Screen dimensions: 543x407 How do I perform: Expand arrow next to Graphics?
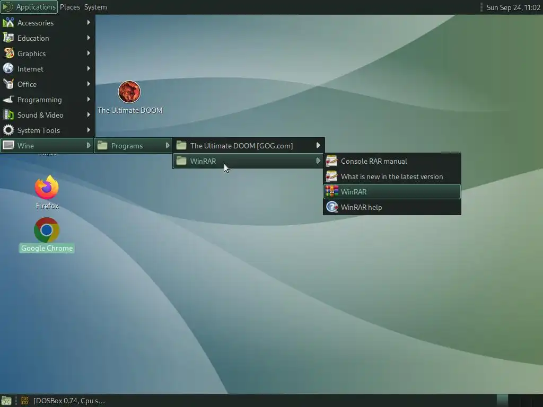pos(89,53)
